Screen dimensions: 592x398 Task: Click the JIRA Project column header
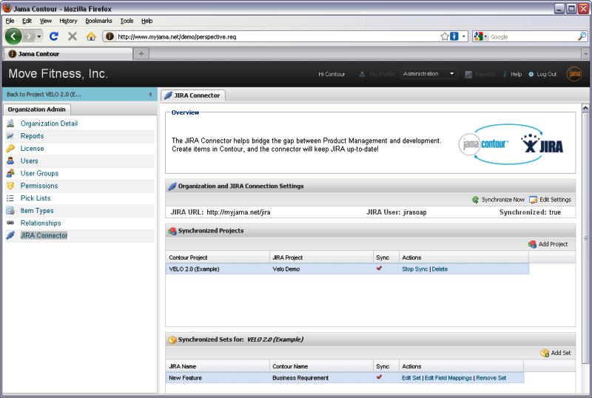pos(321,257)
